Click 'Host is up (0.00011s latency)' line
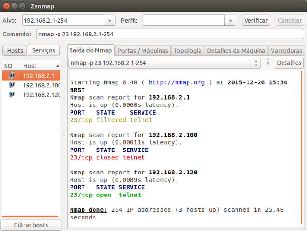The height and width of the screenshot is (231, 307). tap(126, 142)
